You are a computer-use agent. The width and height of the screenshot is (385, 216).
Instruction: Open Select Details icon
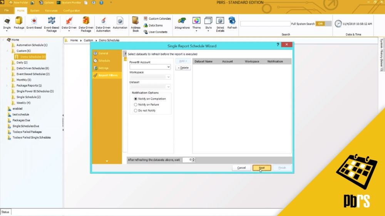(220, 24)
